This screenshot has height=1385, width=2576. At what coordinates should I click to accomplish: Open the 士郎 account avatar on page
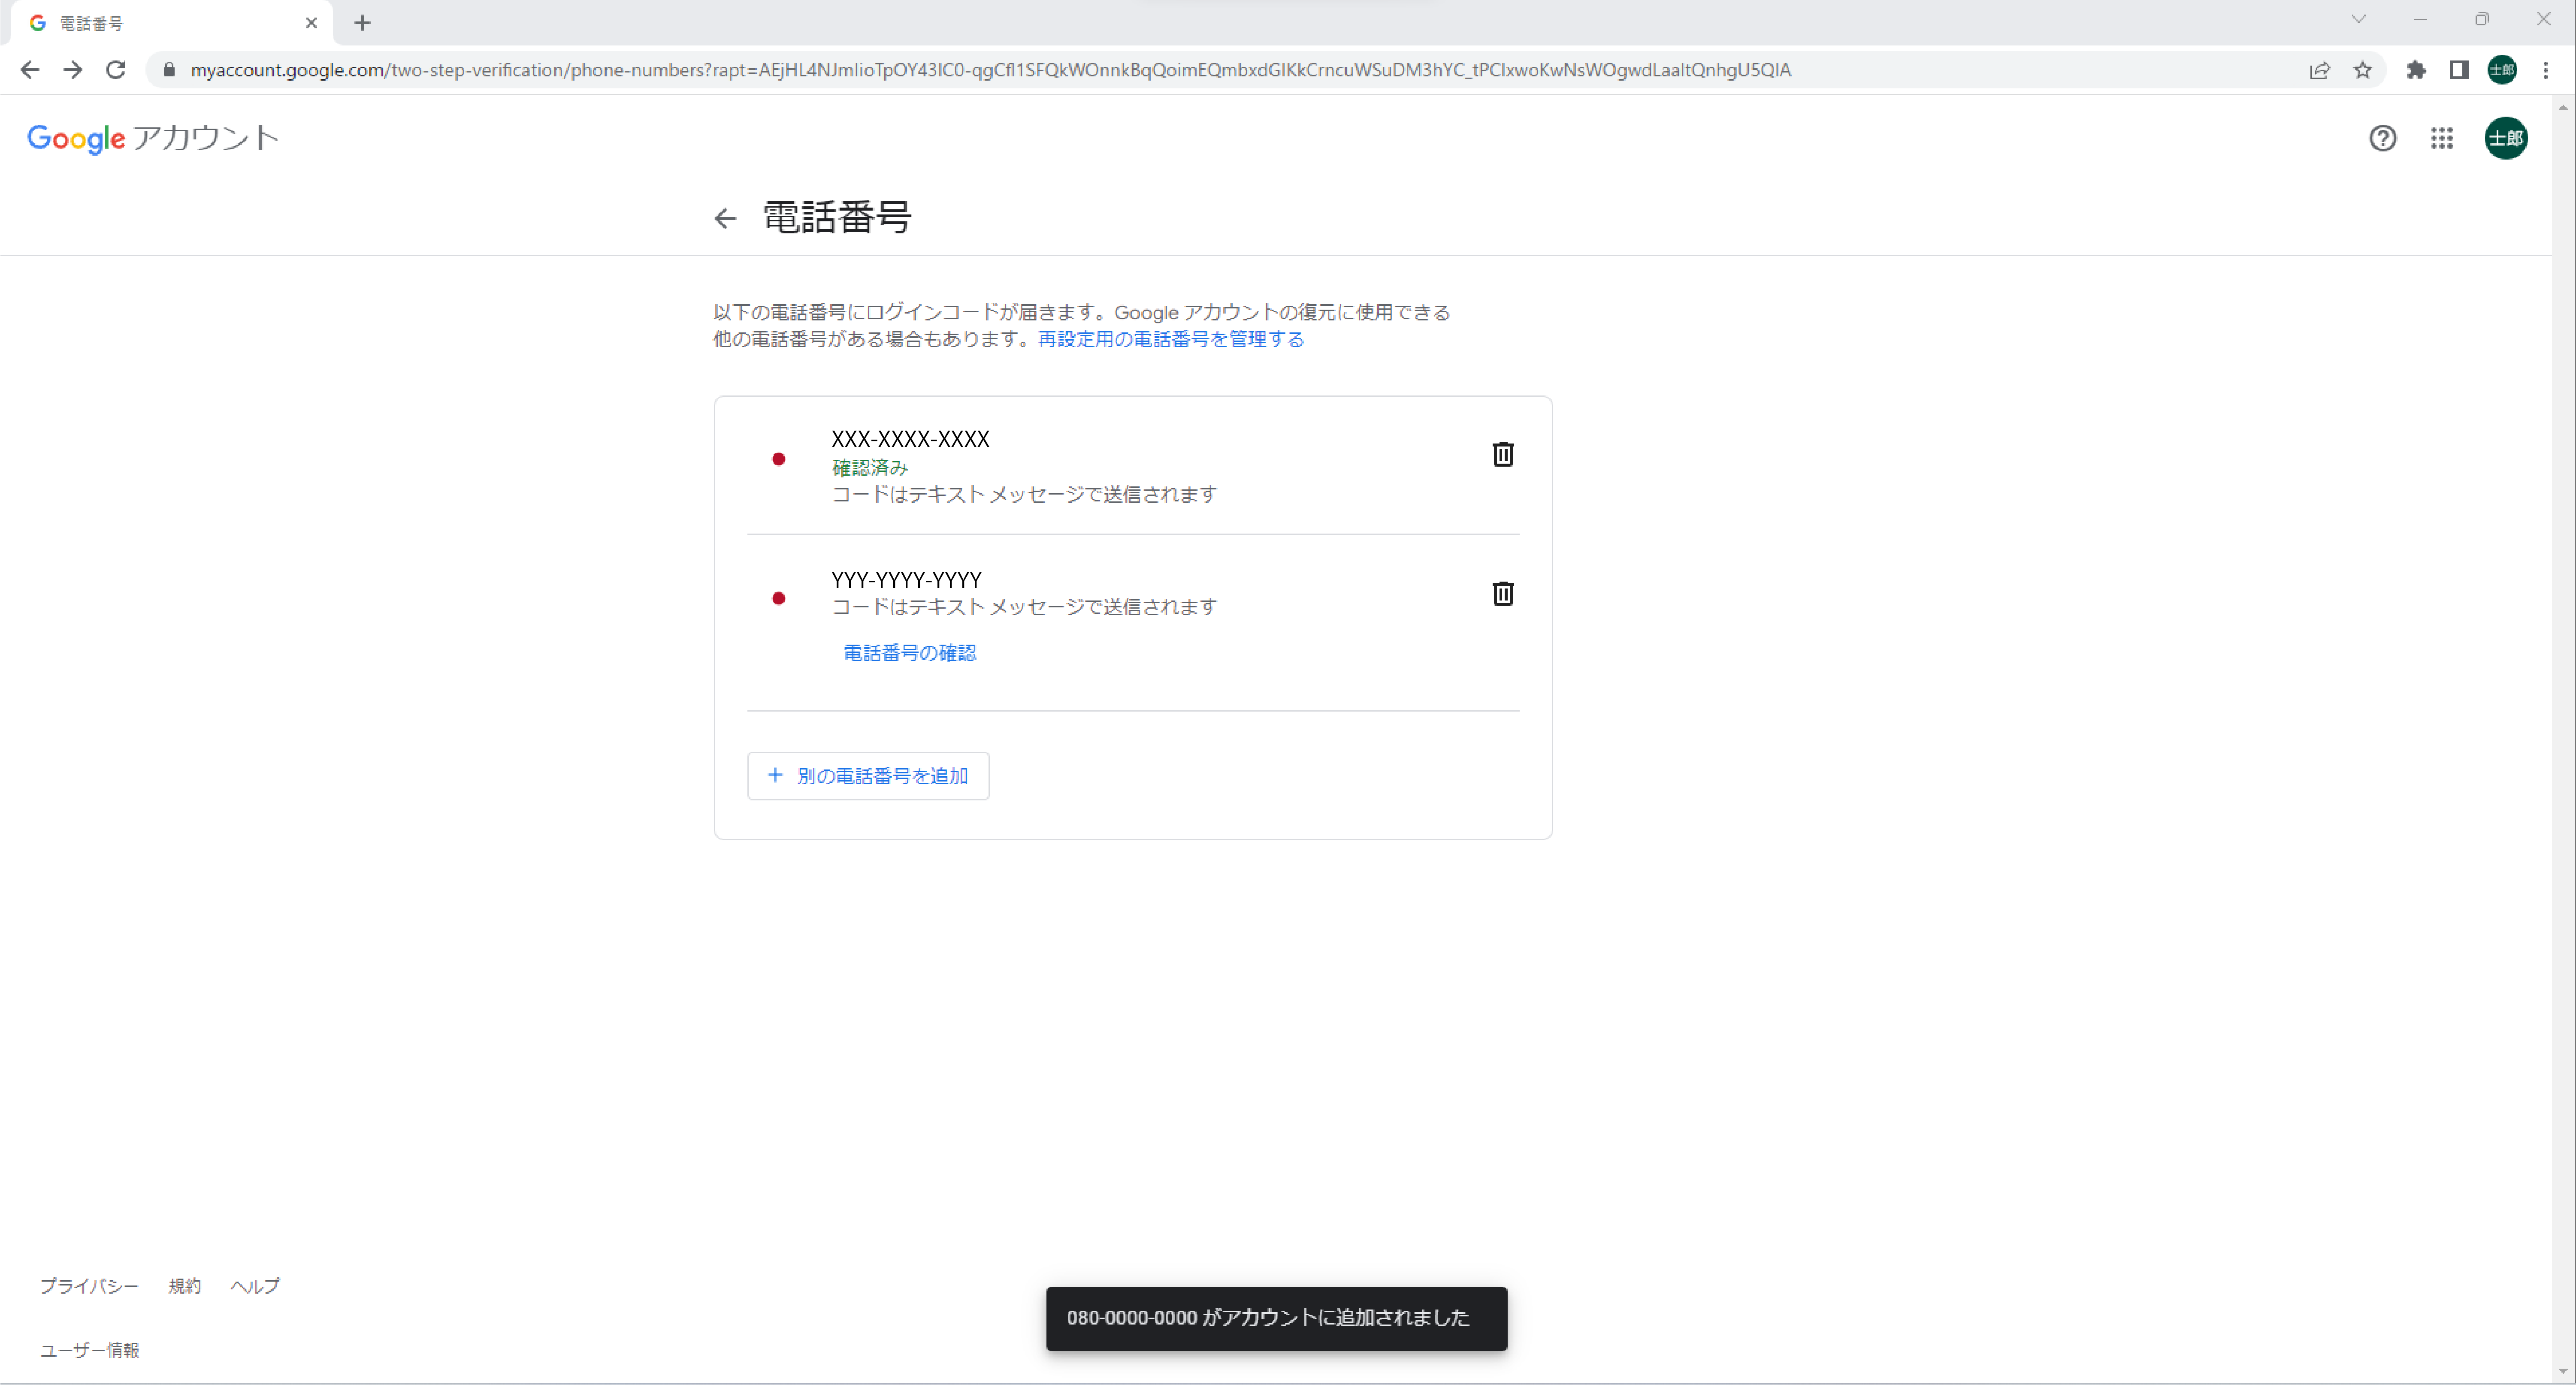point(2506,138)
